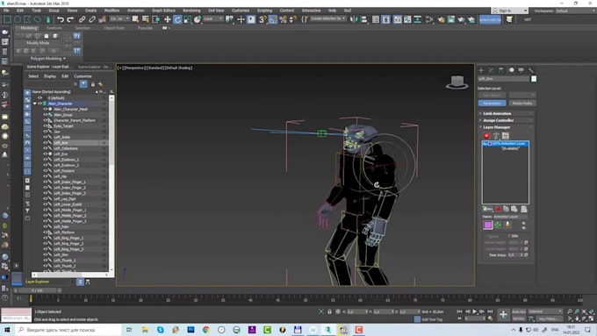Click the Key Filters button

point(550,318)
